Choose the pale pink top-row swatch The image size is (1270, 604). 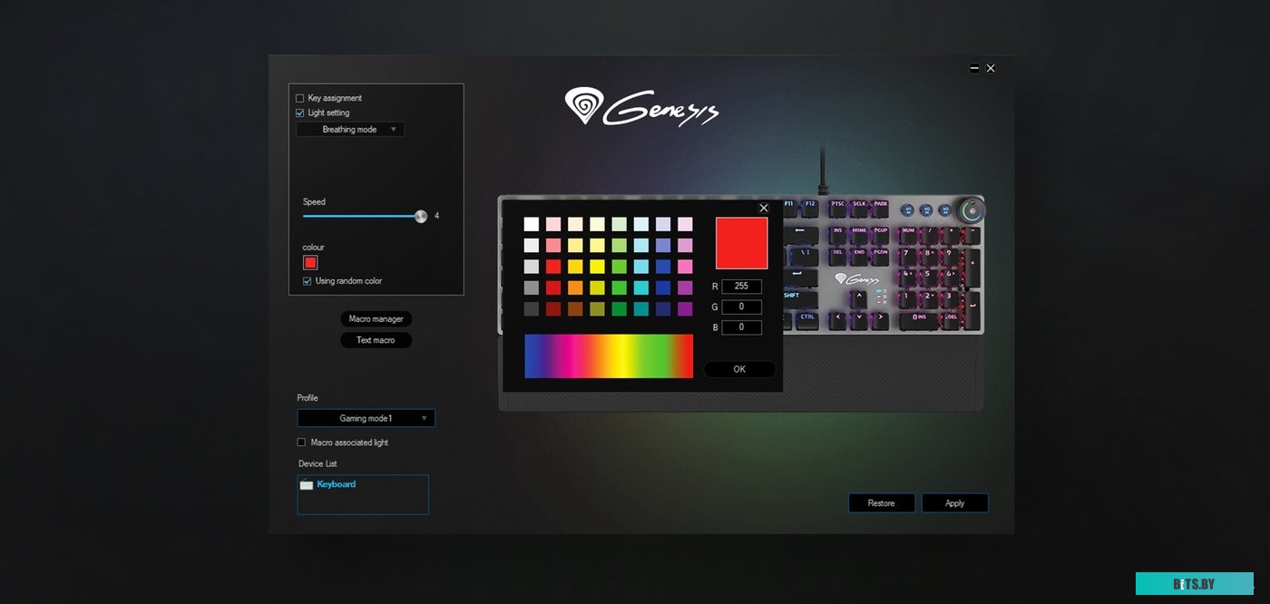click(553, 224)
